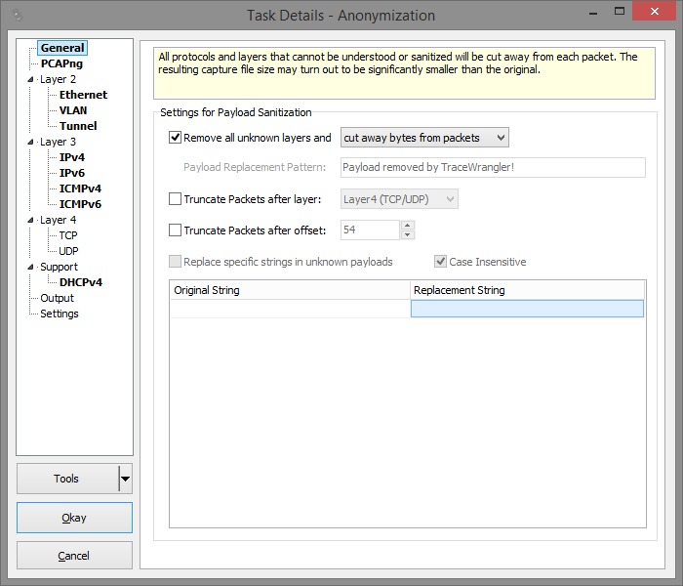Toggle Replace specific strings checkbox
This screenshot has height=586, width=683.
(175, 262)
